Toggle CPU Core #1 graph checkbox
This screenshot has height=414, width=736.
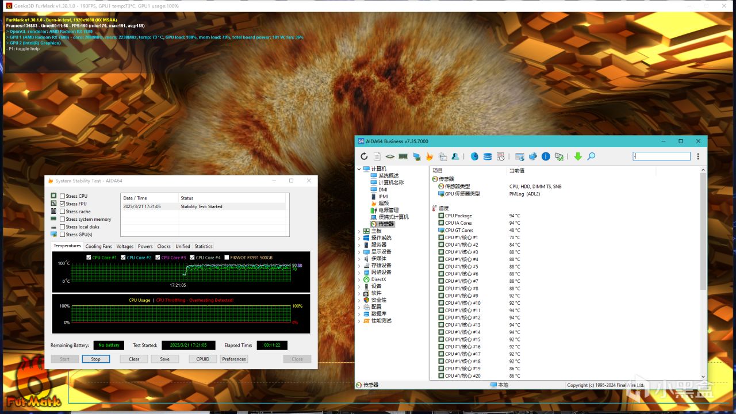(89, 258)
